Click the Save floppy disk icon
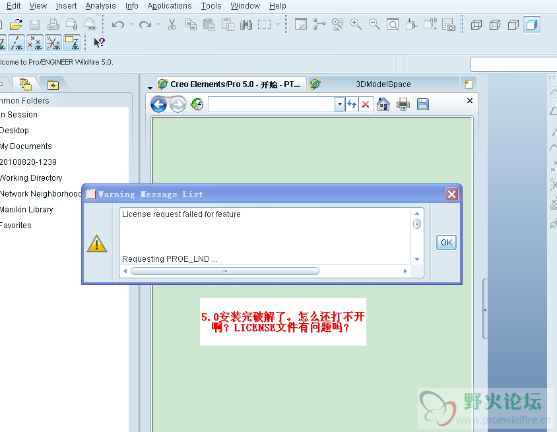557x432 pixels. [34, 24]
